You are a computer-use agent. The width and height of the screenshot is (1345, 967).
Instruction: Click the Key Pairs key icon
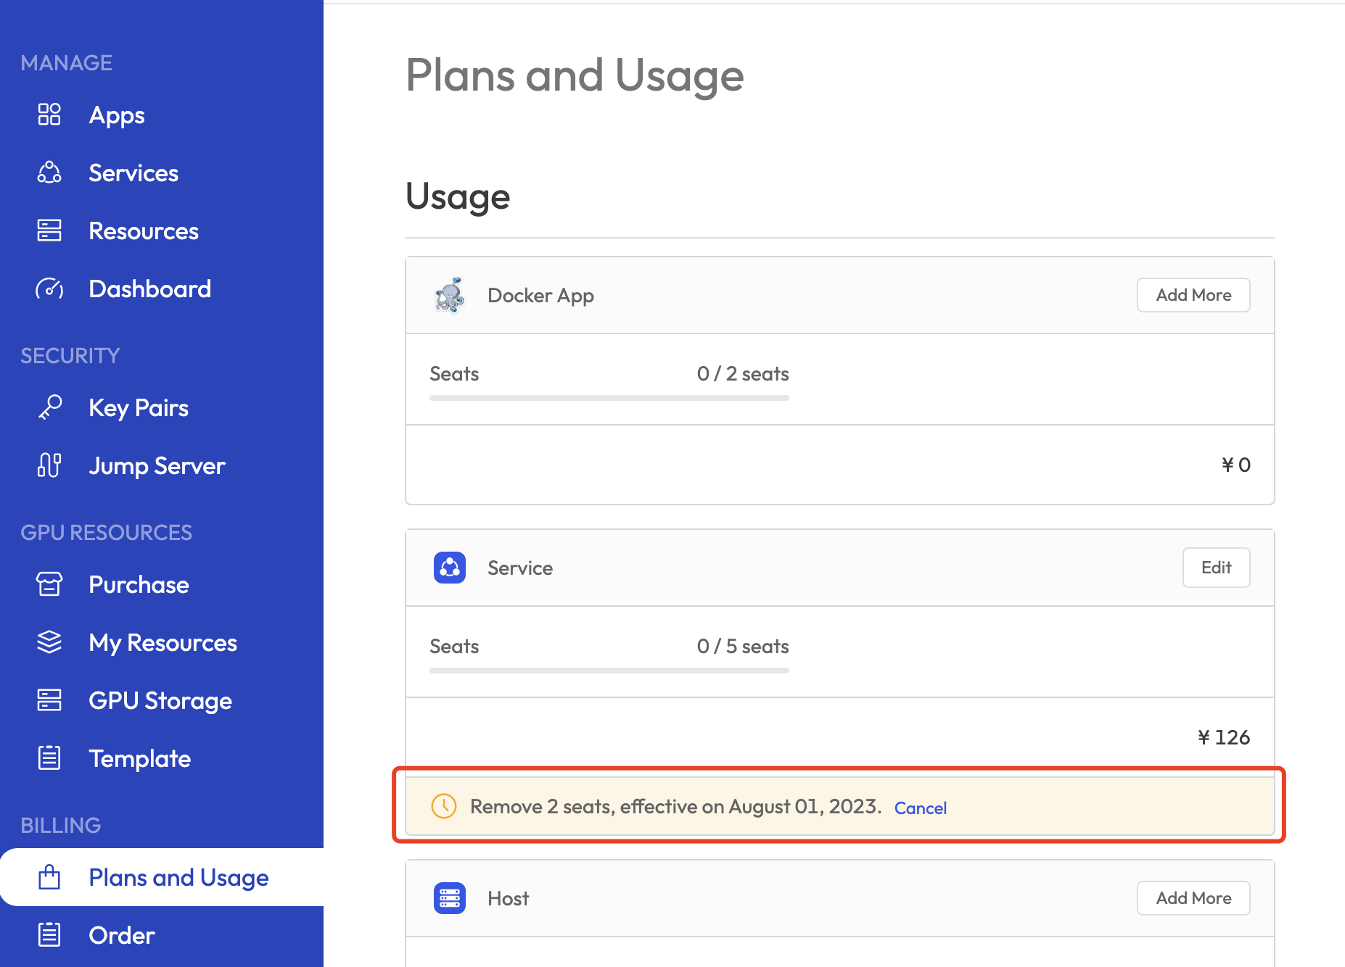click(49, 407)
